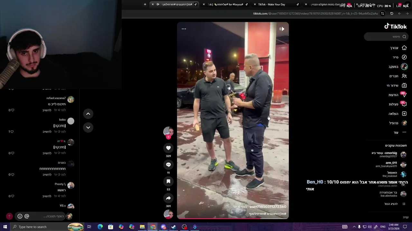Image resolution: width=412 pixels, height=231 pixels.
Task: Reply to refael.vazana7's comment
Action: tap(47, 110)
